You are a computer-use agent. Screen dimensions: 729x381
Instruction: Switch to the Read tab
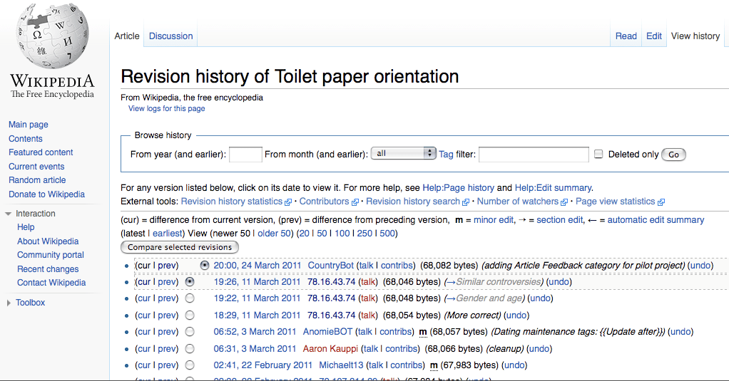626,36
